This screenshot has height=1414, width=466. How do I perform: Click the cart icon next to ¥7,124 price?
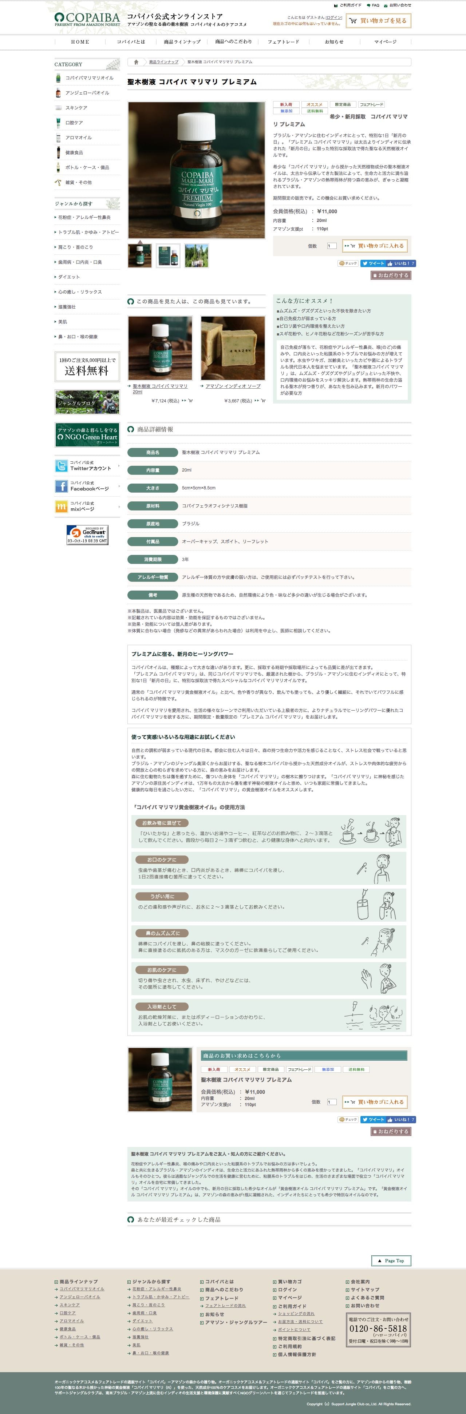(x=190, y=401)
